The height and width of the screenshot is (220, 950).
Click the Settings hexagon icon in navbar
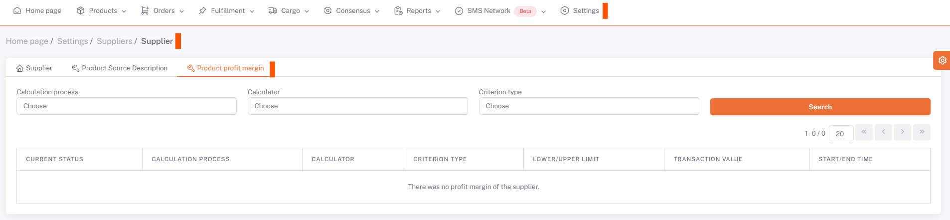click(564, 10)
